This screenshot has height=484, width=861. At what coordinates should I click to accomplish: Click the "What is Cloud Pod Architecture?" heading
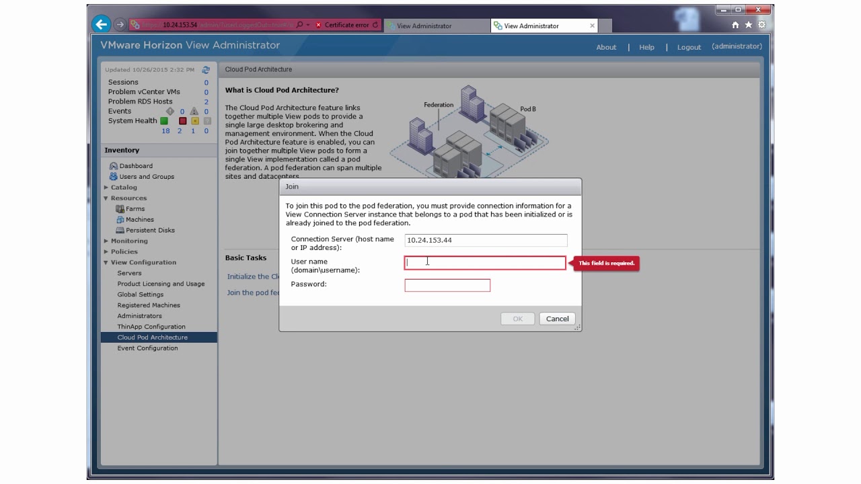click(282, 90)
